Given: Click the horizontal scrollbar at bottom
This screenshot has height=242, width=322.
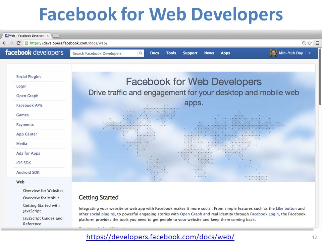Looking at the screenshot, I should (157, 229).
